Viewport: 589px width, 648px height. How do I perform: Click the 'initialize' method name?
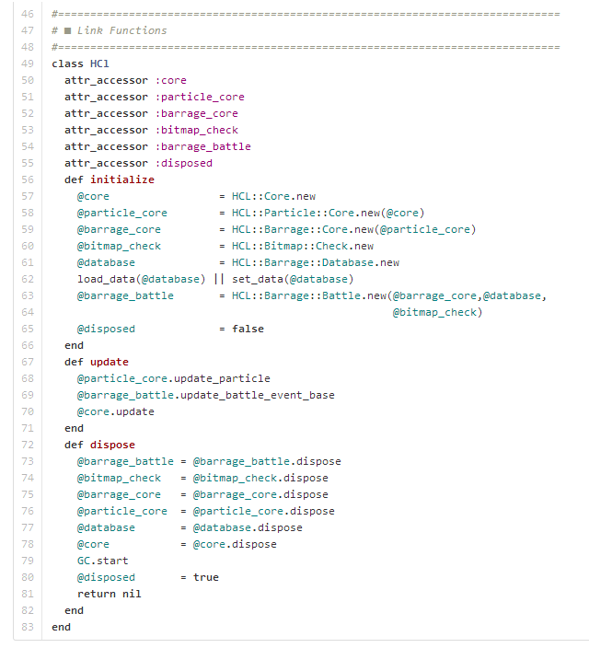pos(122,179)
